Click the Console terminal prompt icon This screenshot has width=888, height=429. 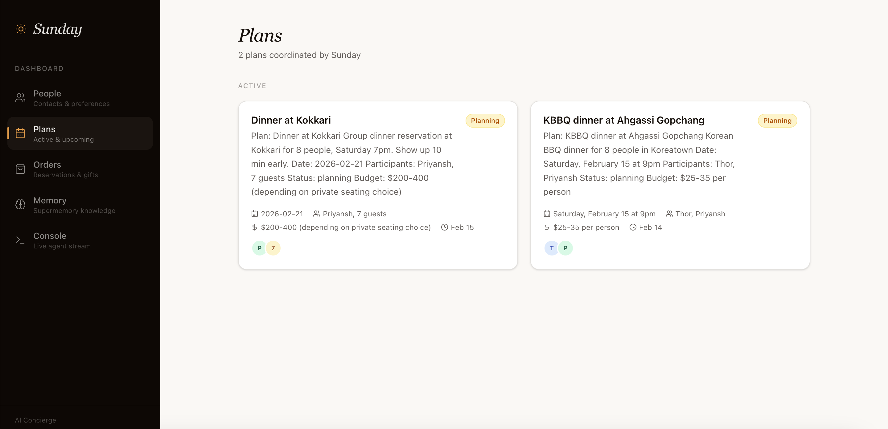coord(20,240)
